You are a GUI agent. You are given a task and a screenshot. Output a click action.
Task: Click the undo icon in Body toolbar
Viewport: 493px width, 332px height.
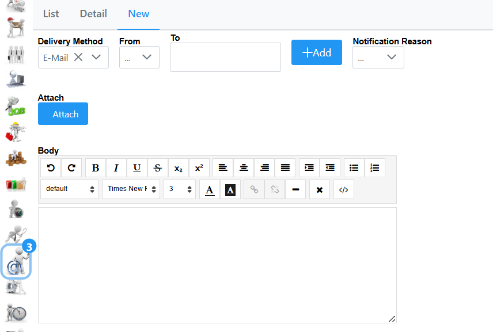coord(51,168)
